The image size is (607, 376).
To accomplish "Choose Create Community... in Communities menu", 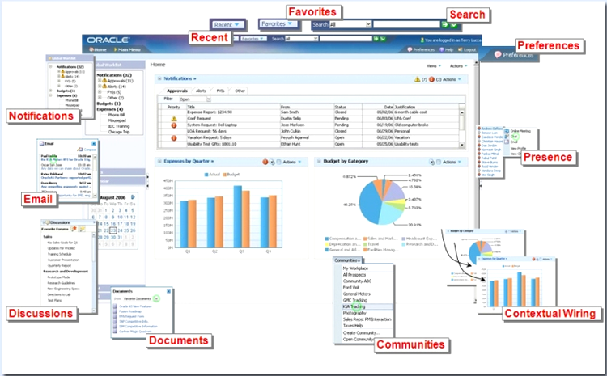I will coord(363,332).
